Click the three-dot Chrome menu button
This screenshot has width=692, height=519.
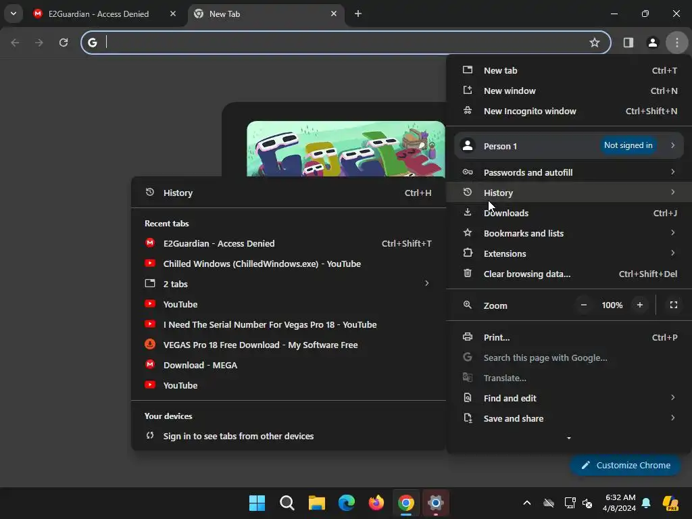click(677, 43)
